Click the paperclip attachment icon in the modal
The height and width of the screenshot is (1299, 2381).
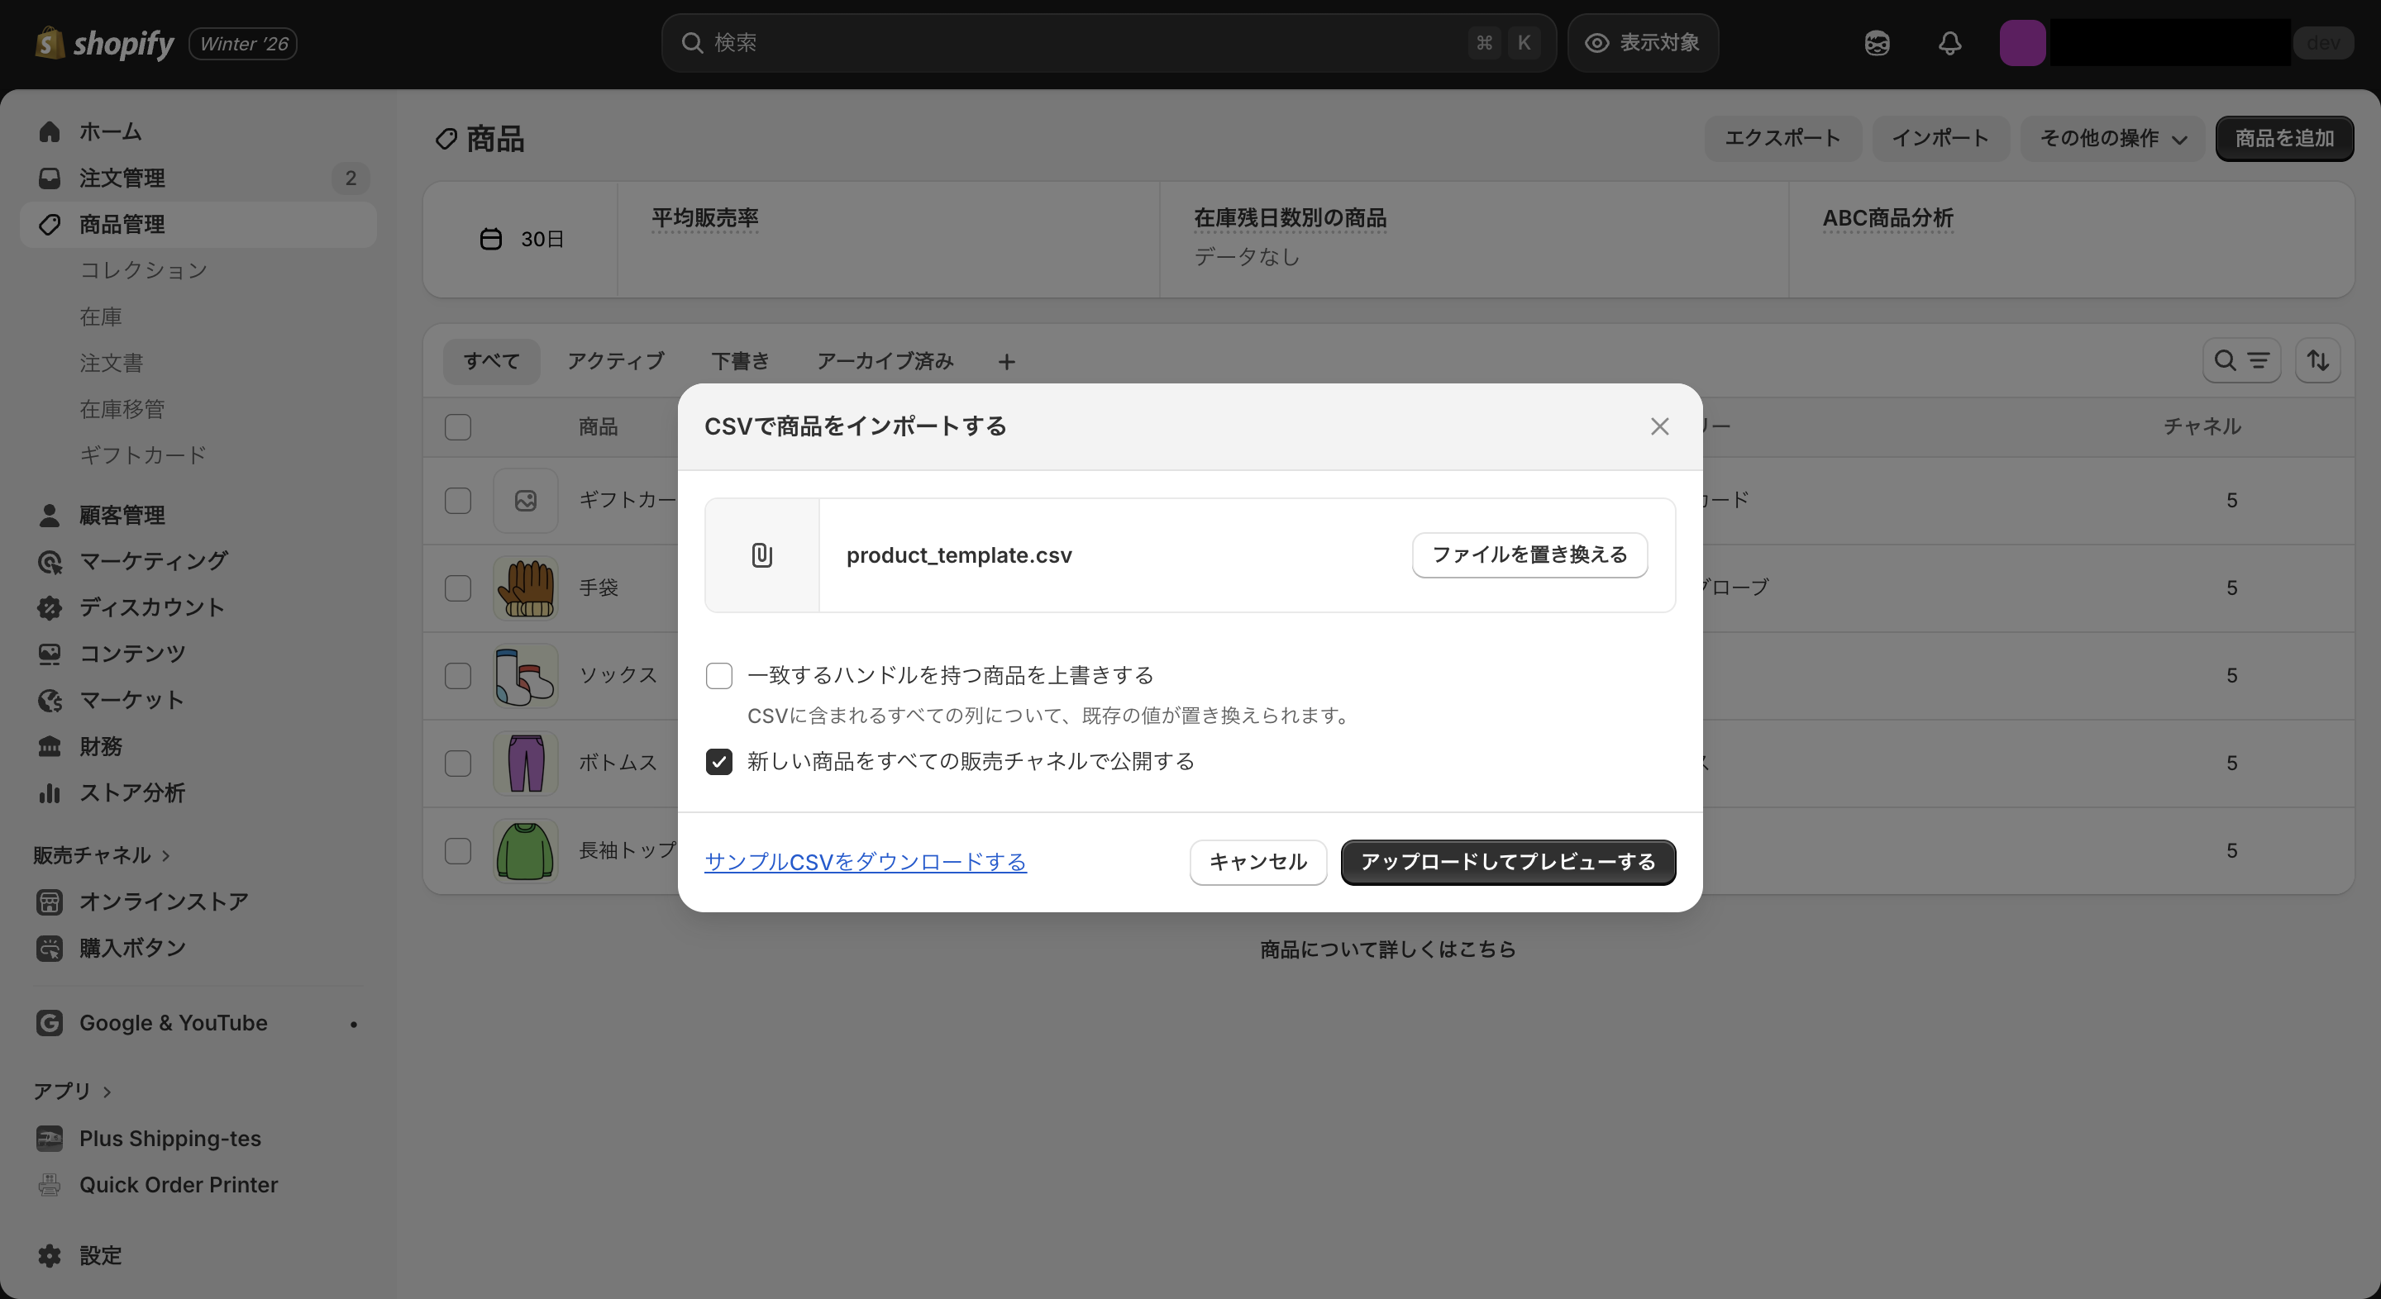point(761,555)
